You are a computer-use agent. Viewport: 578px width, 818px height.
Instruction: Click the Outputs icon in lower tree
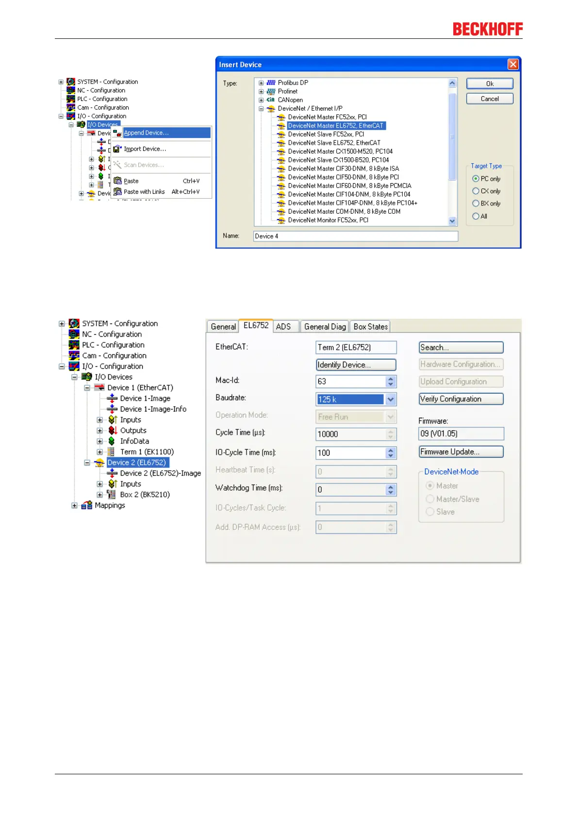(x=112, y=430)
